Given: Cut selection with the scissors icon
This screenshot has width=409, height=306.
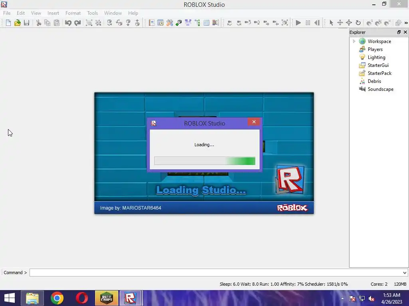Looking at the screenshot, I should tap(39, 23).
